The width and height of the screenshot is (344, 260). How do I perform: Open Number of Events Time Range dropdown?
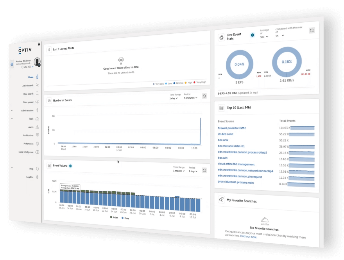click(173, 98)
